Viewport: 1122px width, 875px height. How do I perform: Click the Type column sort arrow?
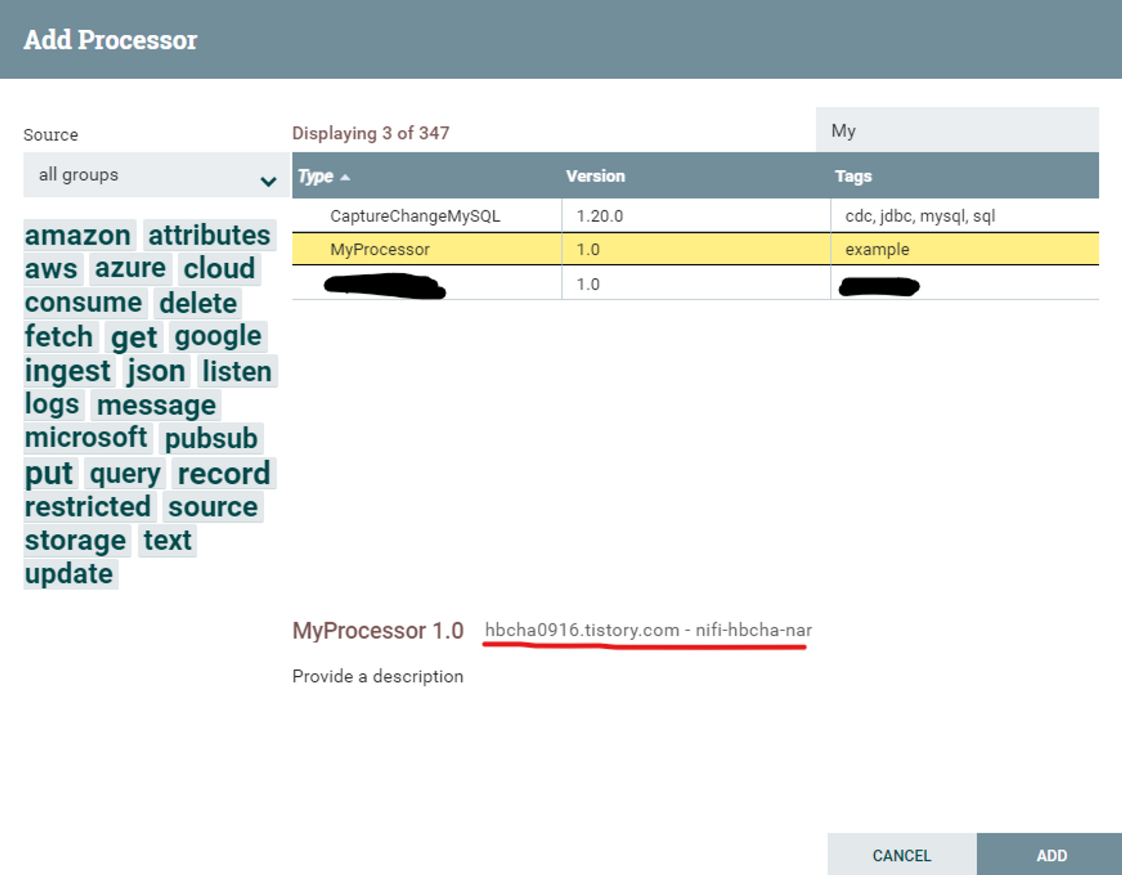pos(345,177)
